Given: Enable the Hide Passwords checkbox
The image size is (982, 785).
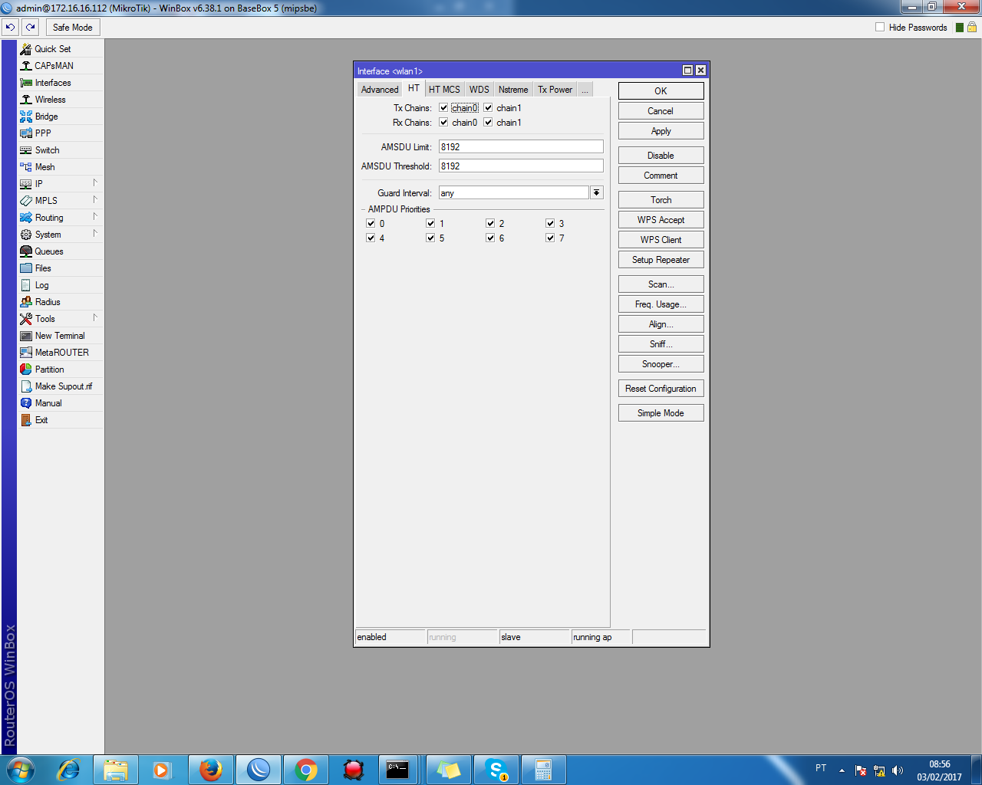Looking at the screenshot, I should click(880, 28).
